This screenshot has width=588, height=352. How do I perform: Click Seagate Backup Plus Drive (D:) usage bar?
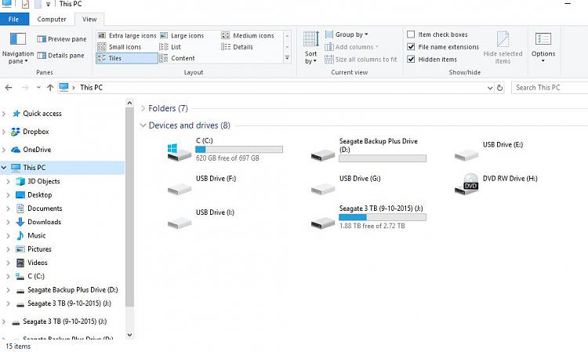click(x=383, y=158)
